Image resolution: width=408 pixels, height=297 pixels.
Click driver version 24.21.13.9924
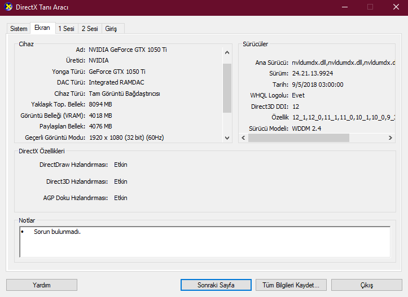[313, 73]
